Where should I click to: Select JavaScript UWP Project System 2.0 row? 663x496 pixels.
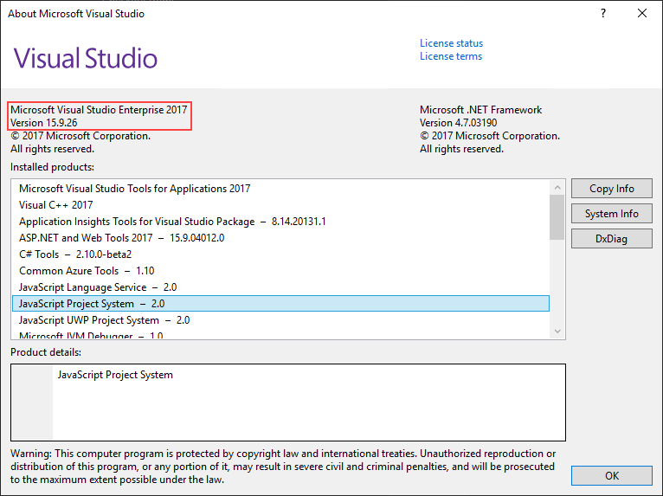pyautogui.click(x=280, y=320)
